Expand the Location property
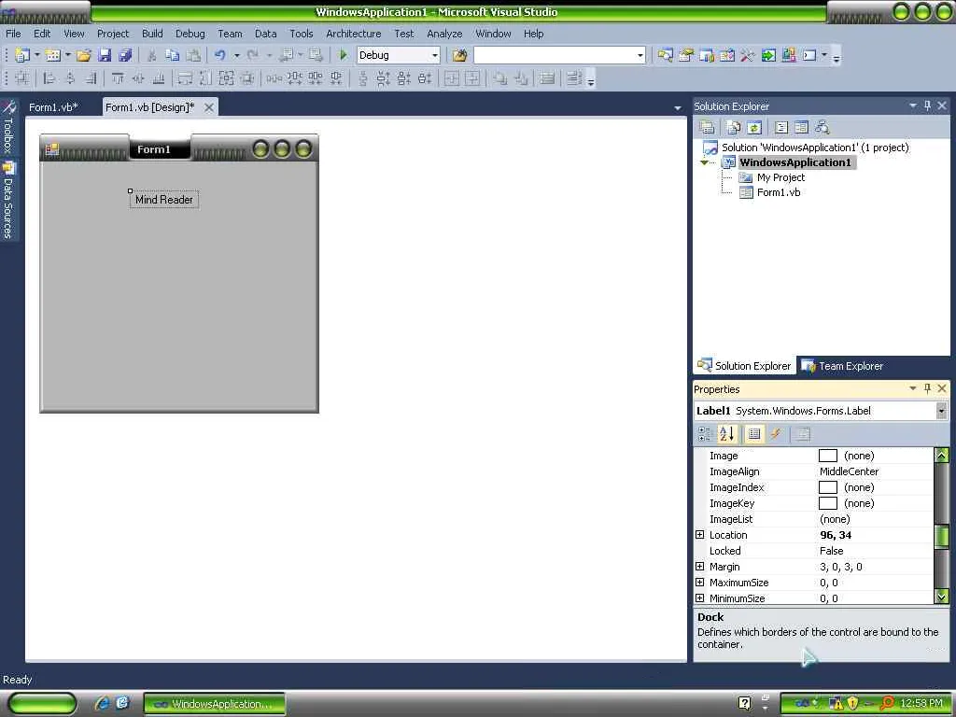The image size is (956, 717). pos(700,535)
